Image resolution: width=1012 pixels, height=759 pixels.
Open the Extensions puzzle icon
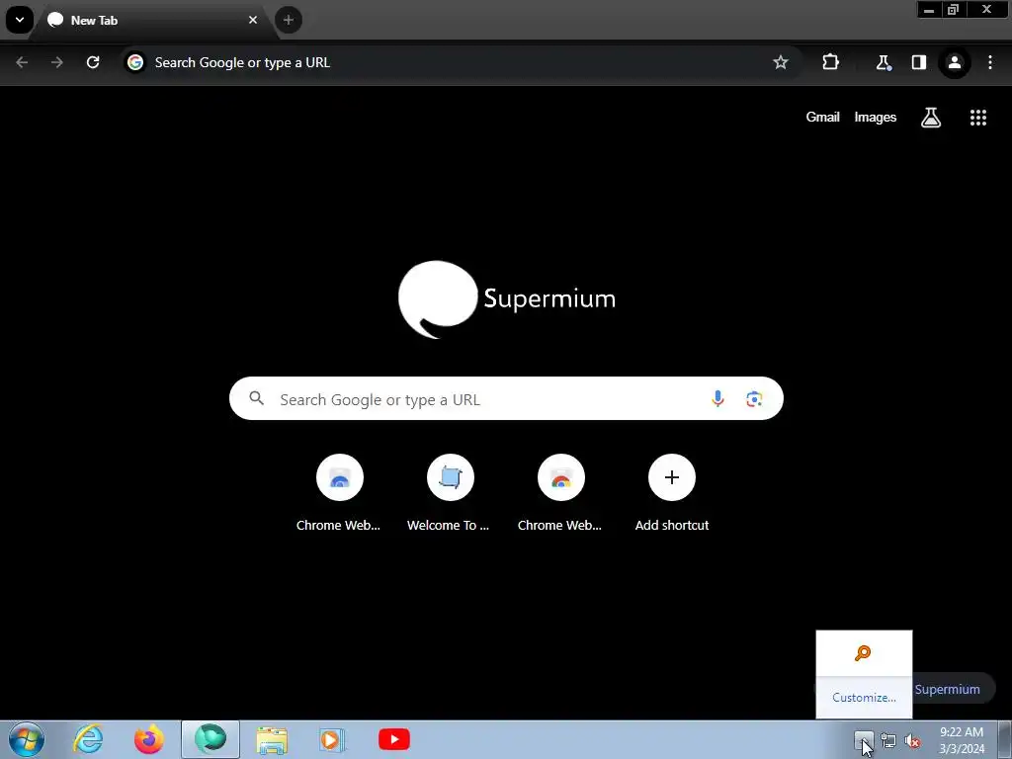tap(830, 62)
